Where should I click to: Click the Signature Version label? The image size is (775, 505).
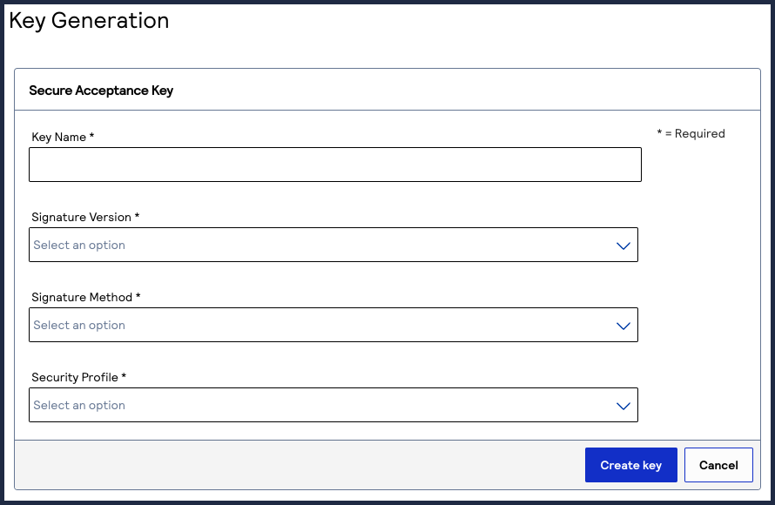[x=85, y=218]
